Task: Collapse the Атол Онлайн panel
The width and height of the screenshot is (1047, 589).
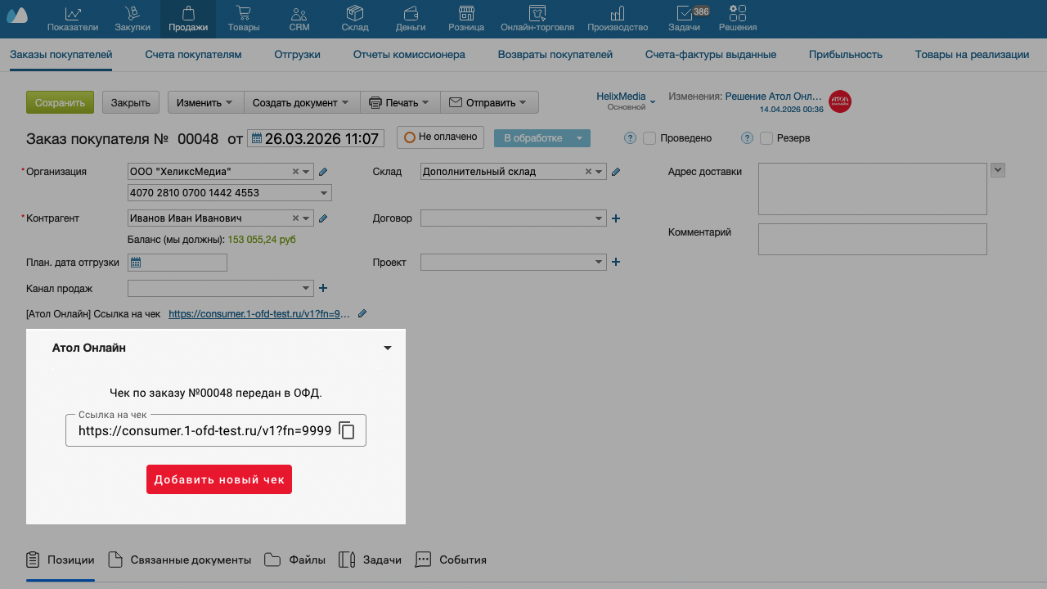Action: point(388,348)
